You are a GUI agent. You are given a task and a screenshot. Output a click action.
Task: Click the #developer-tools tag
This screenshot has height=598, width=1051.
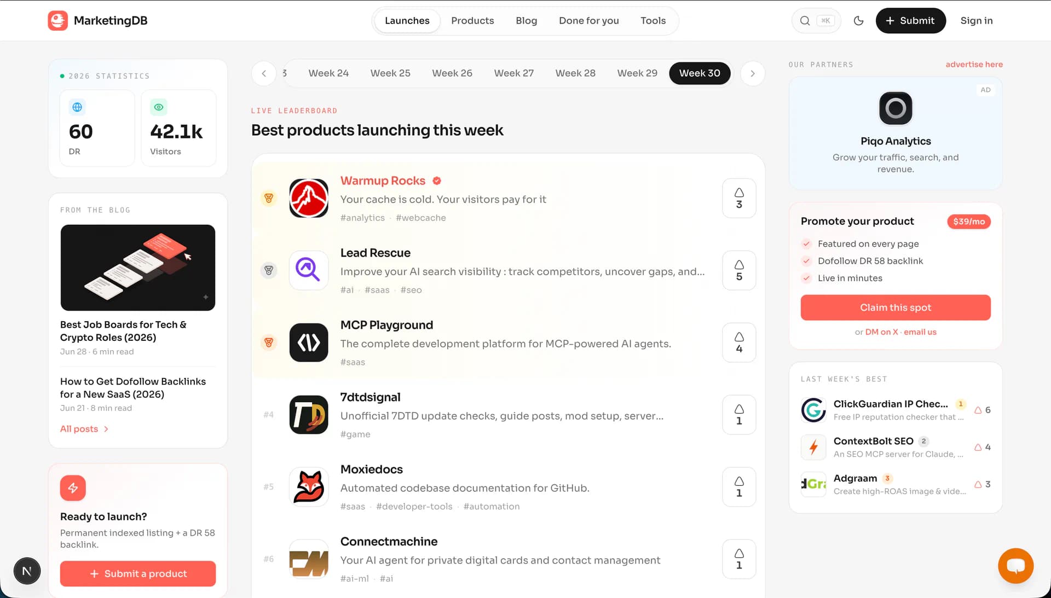pos(414,507)
